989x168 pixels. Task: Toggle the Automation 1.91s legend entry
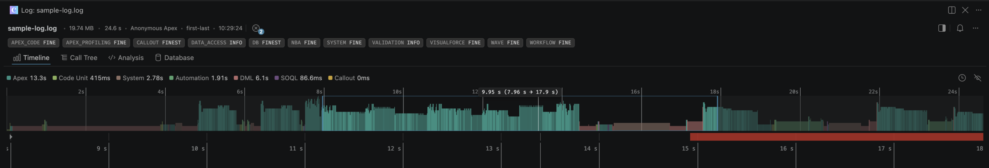click(198, 78)
